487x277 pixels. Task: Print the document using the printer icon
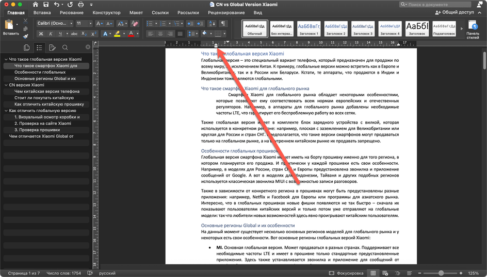81,4
